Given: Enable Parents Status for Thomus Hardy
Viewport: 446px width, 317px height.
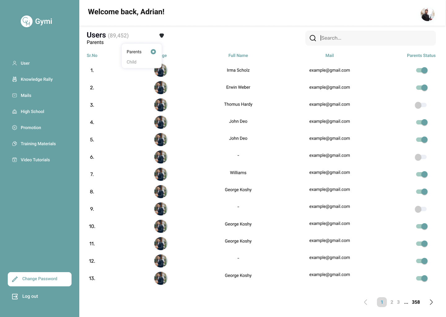Looking at the screenshot, I should click(421, 105).
